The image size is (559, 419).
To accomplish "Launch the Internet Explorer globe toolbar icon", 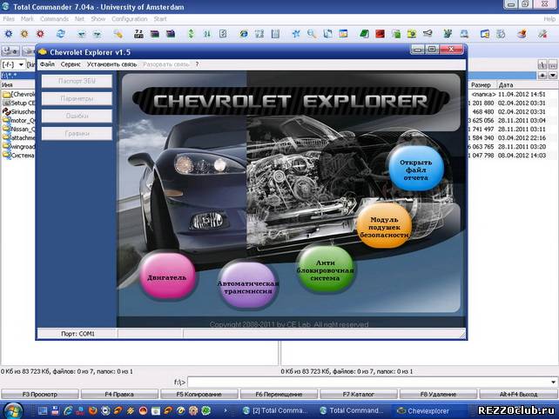I will (x=244, y=34).
